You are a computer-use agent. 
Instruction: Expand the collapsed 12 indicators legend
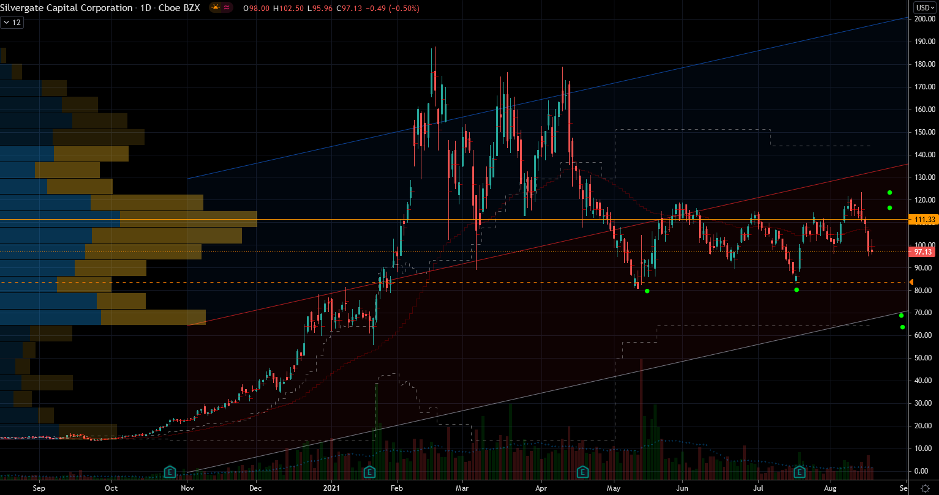coord(12,23)
